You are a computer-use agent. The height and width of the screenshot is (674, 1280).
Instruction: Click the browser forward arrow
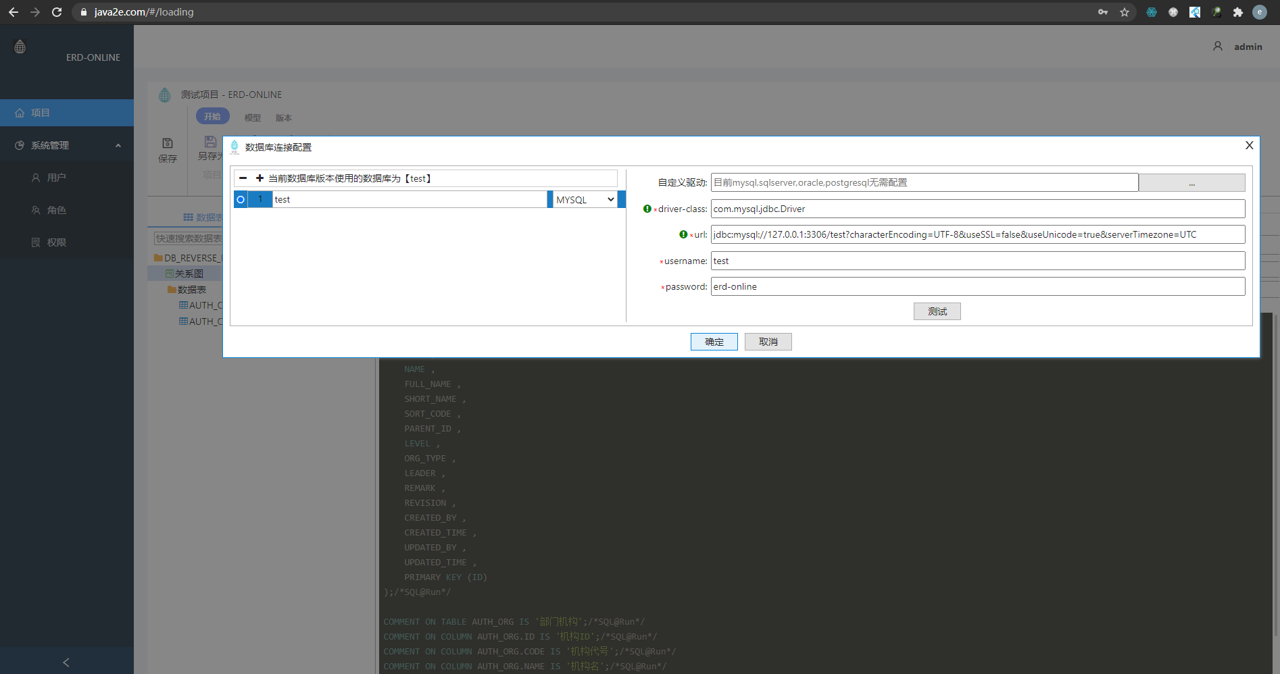coord(35,12)
